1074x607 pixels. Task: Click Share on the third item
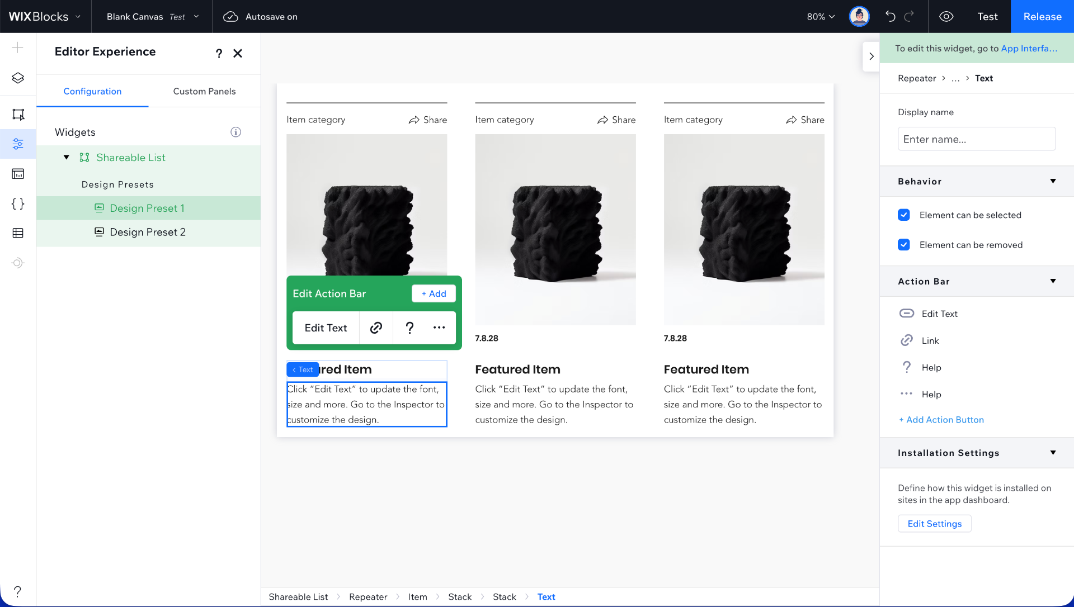coord(805,120)
